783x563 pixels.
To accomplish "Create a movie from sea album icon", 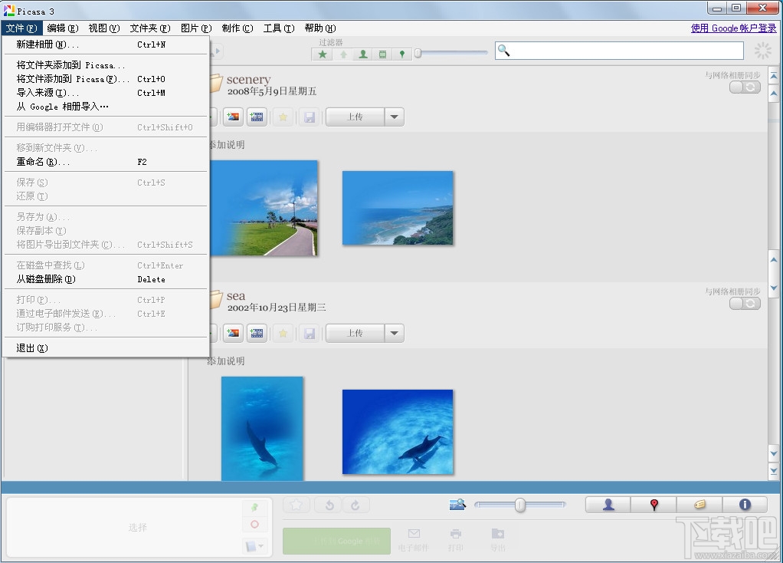I will pos(257,332).
